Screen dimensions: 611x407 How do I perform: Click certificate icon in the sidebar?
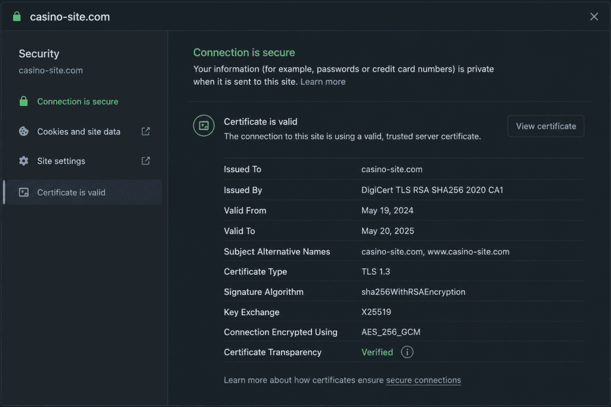(x=24, y=192)
